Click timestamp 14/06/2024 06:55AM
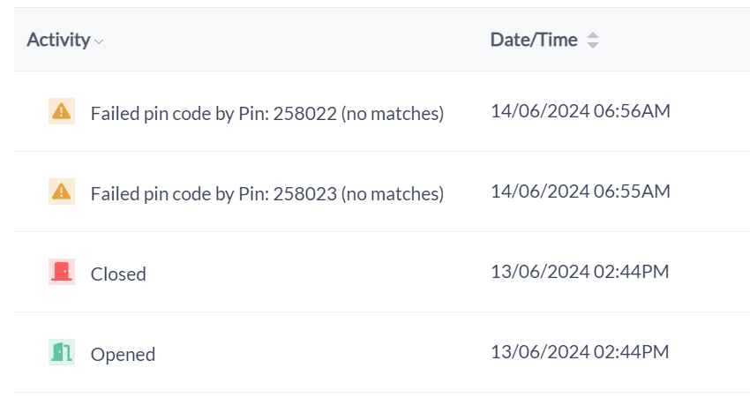Viewport: 750px width, 413px height. [x=581, y=191]
